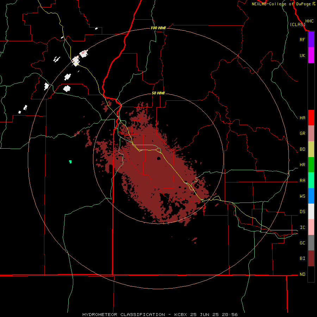
Task: Click the GC gray legend swatch
Action: (311, 243)
